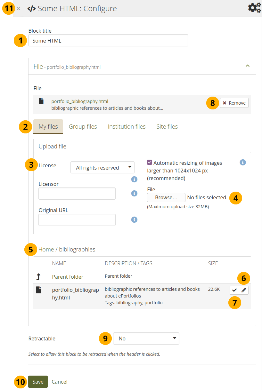Viewport: 262px width, 390px height.
Task: Click the gears settings icon in header
Action: (x=255, y=8)
